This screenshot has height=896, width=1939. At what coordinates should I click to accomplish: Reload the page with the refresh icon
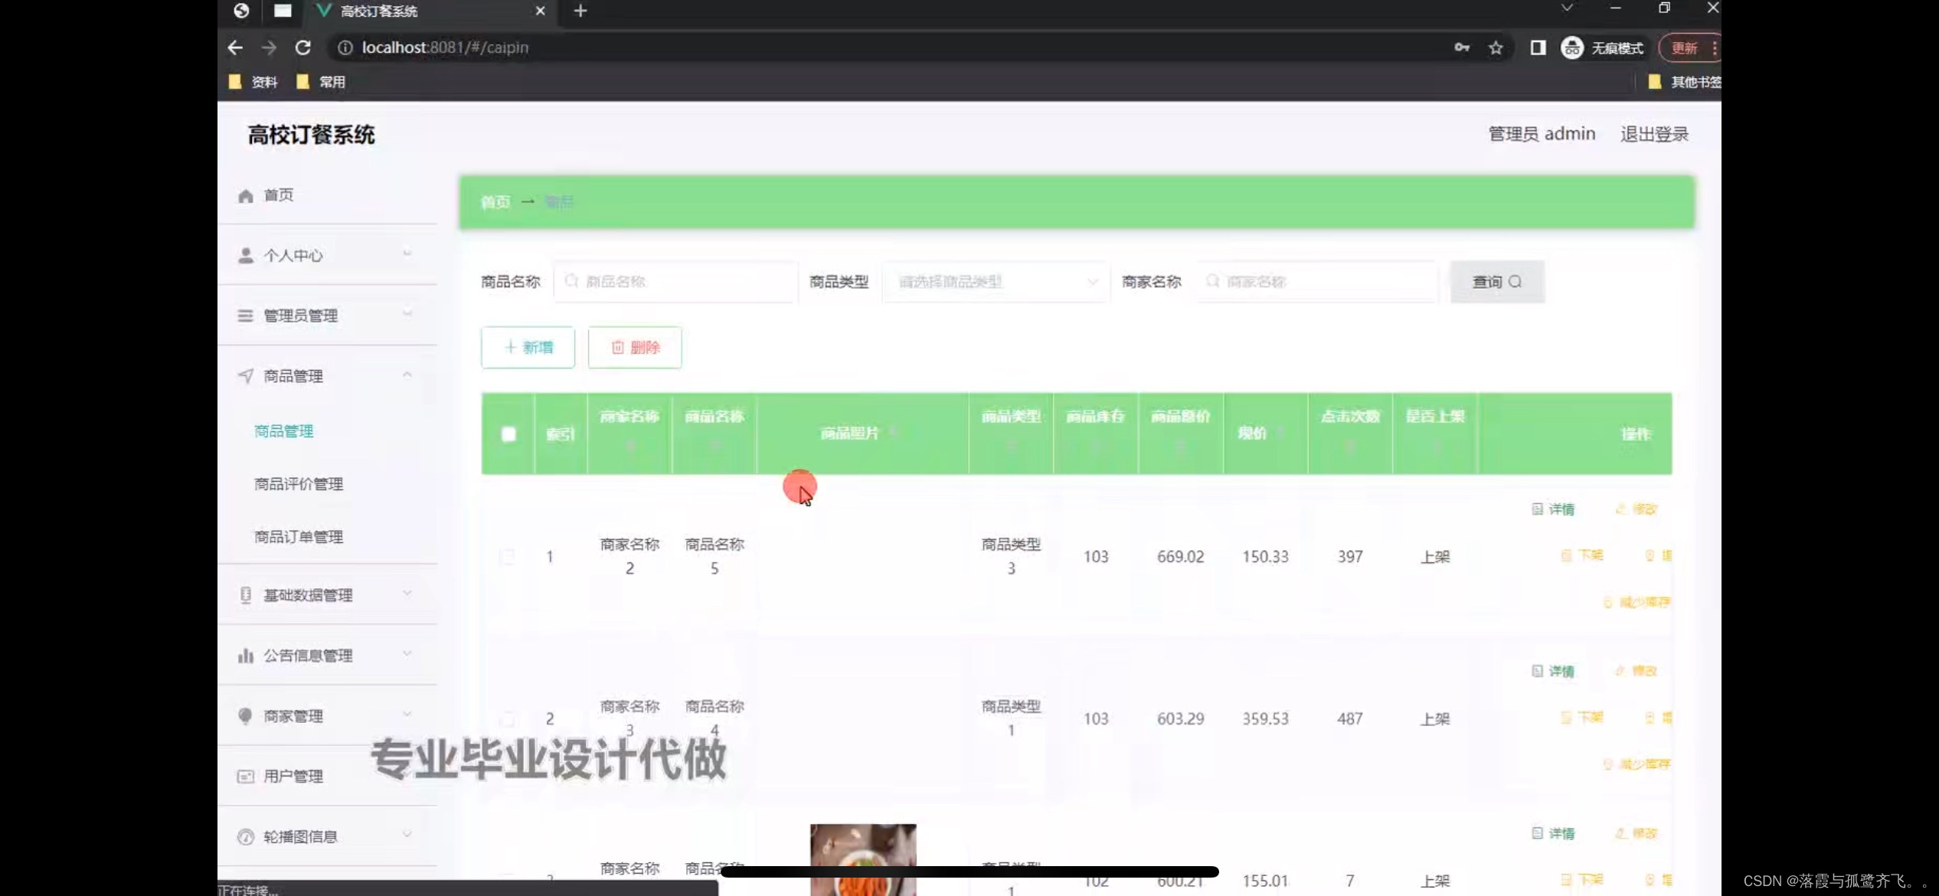click(x=303, y=47)
